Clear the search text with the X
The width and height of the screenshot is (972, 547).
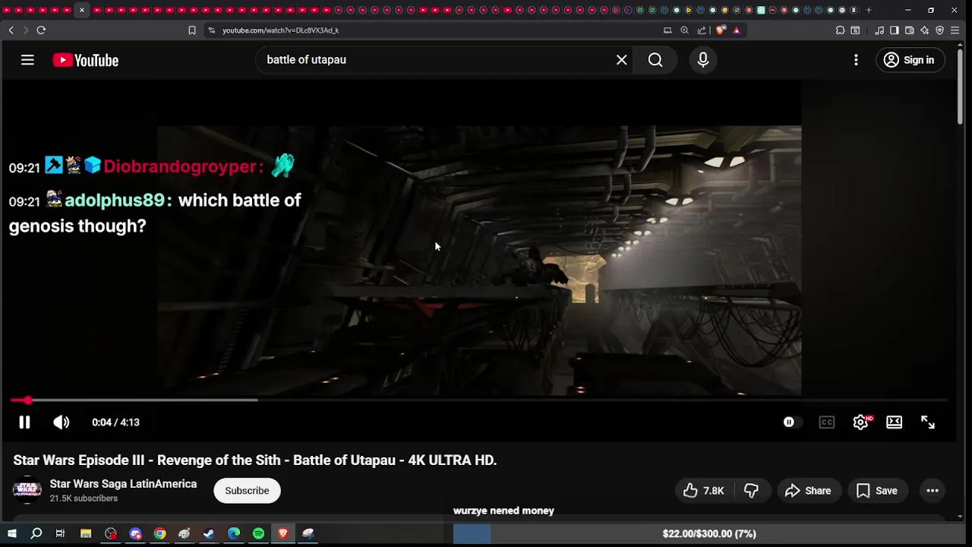pos(621,60)
